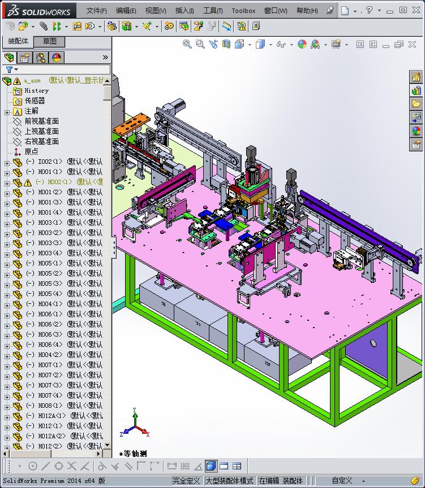Click the Zoom to Fit magnifier icon
Image resolution: width=425 pixels, height=488 pixels.
point(187,44)
